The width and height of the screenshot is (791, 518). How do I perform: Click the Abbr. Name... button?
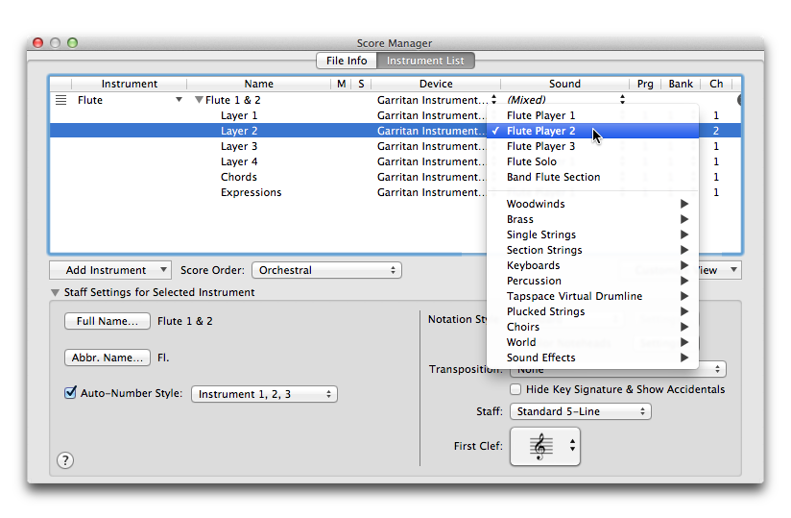(107, 358)
